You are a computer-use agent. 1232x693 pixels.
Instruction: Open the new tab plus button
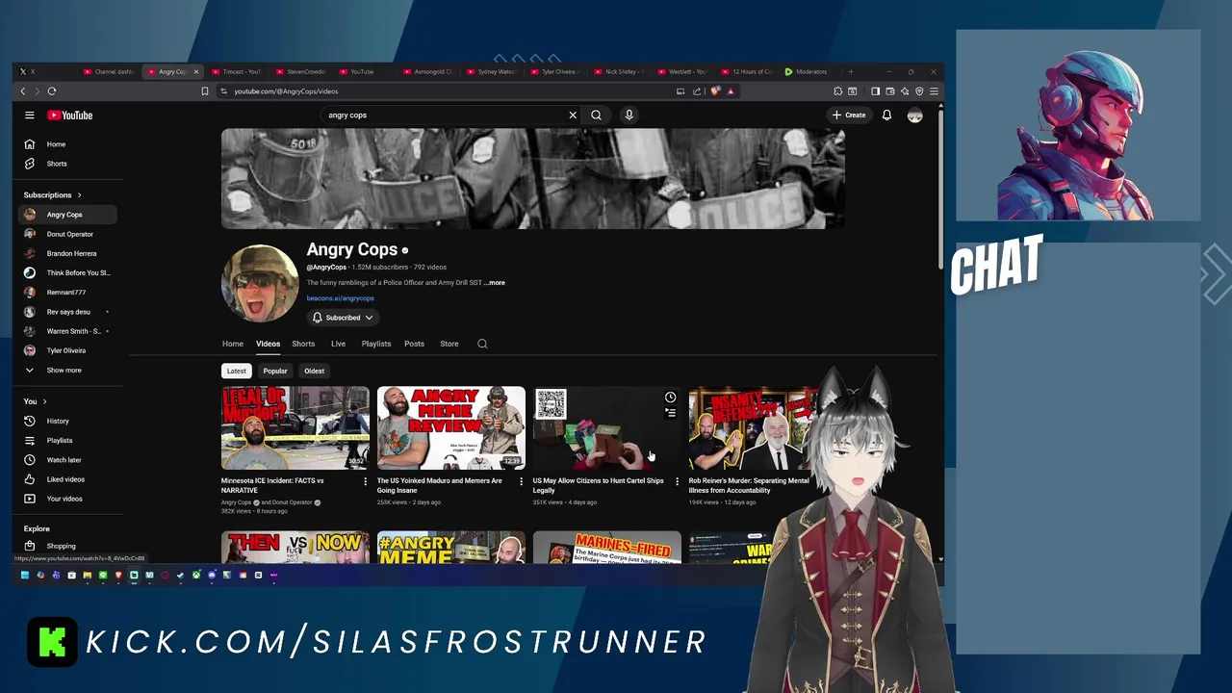coord(850,71)
